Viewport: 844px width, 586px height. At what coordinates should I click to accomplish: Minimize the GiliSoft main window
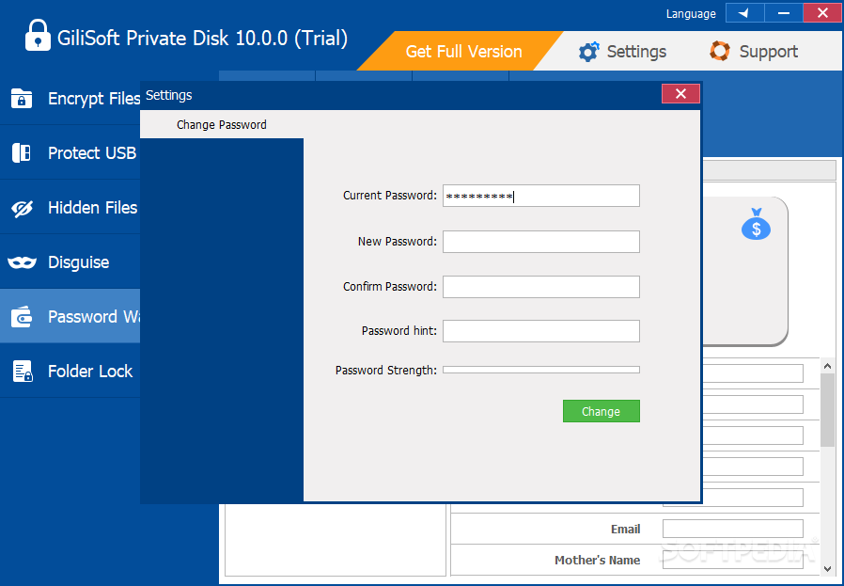[x=784, y=13]
